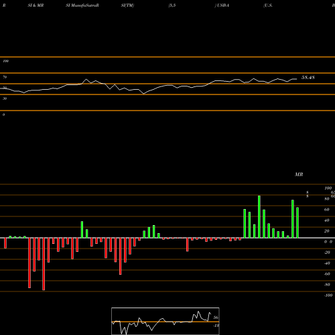Click the MR axis label "-60"
This screenshot has height=335, width=335.
(x=327, y=274)
